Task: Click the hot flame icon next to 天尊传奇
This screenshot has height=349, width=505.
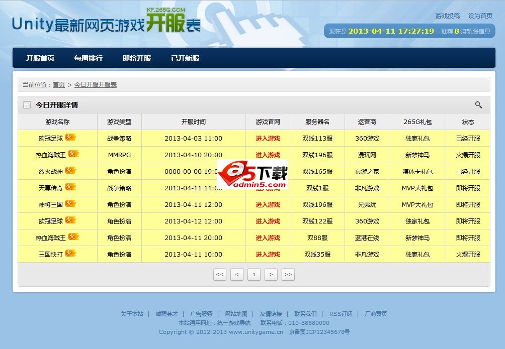Action: point(70,187)
